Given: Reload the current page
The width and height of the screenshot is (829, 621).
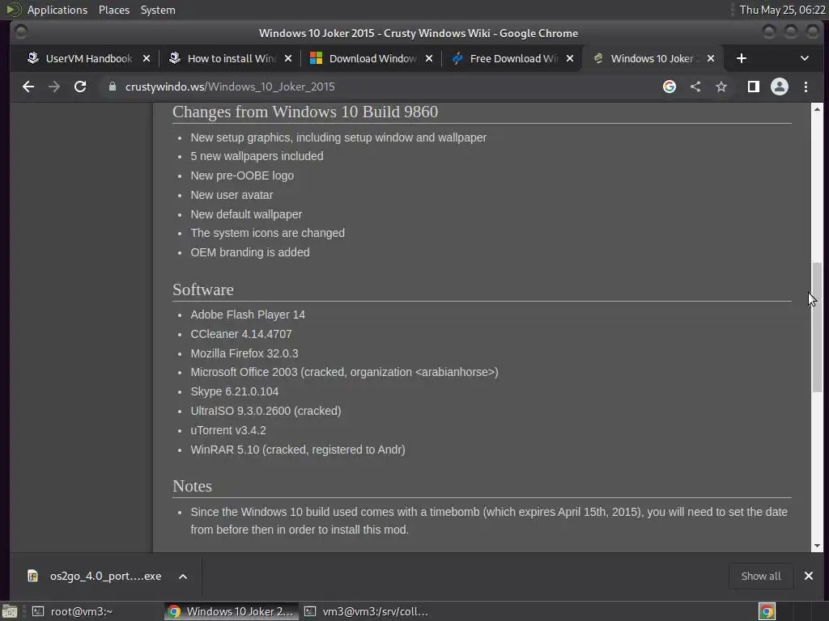Looking at the screenshot, I should (x=80, y=87).
